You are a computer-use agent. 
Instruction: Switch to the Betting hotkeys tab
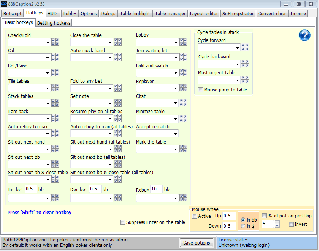pyautogui.click(x=54, y=23)
